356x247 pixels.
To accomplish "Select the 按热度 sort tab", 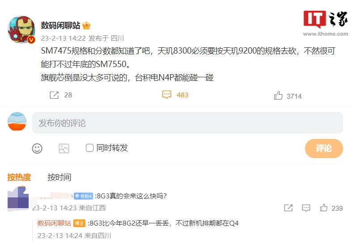I will coord(19,177).
